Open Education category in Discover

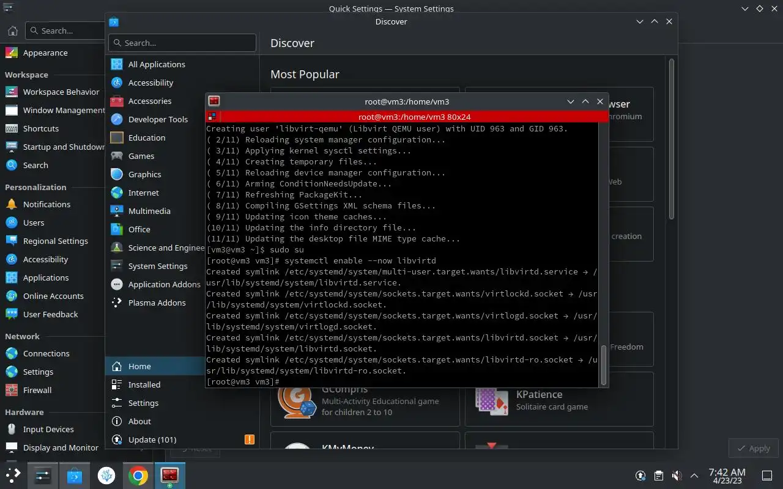tap(155, 138)
